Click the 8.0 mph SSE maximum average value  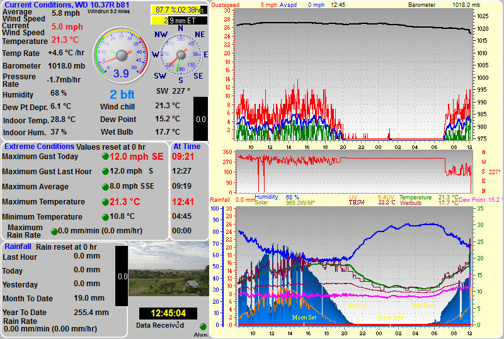tap(132, 186)
